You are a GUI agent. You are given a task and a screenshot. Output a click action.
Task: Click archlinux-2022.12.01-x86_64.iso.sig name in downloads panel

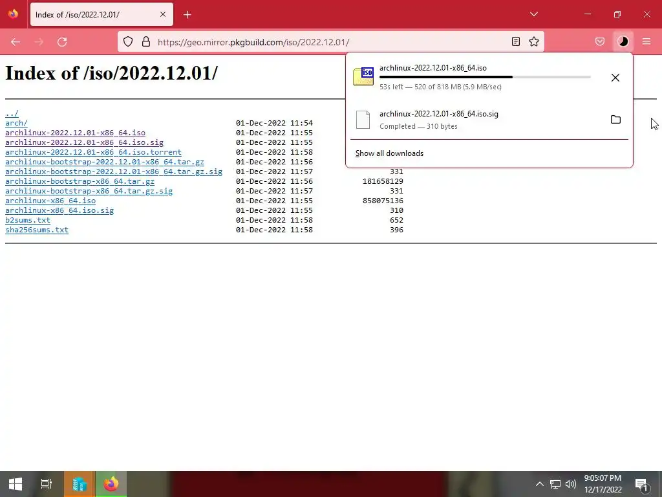(439, 114)
